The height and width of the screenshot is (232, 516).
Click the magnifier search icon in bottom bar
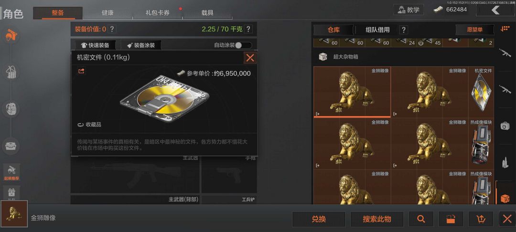[x=420, y=219]
